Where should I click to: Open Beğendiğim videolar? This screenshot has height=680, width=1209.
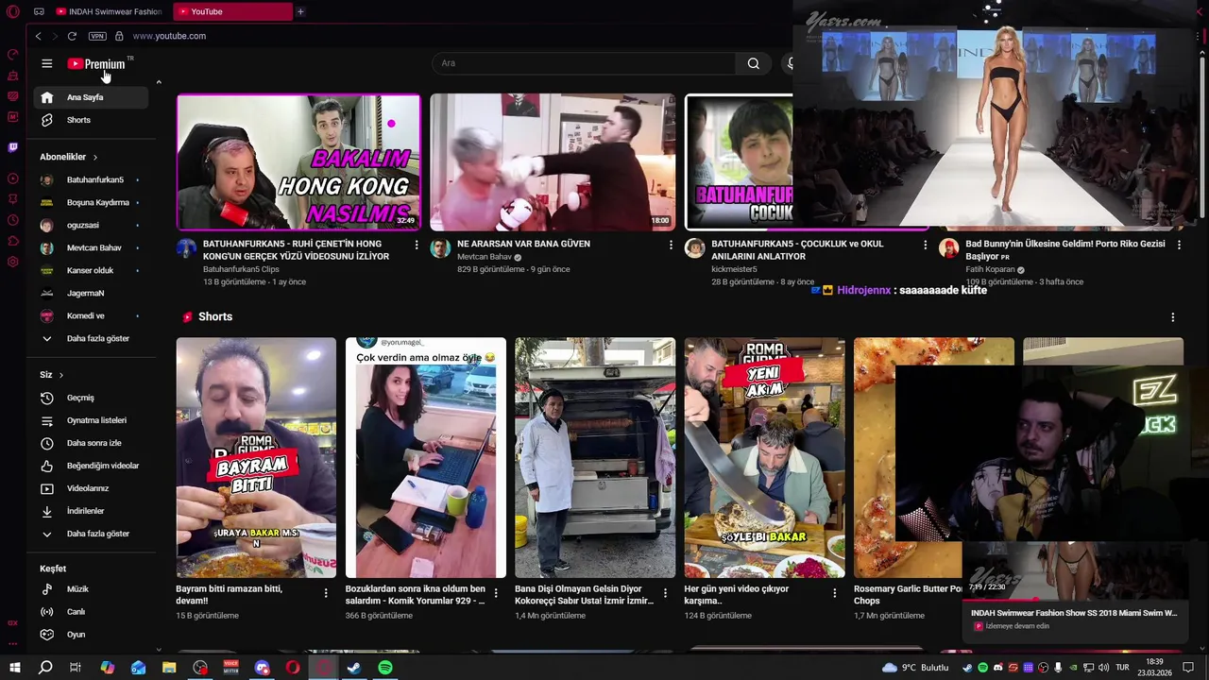[92, 466]
